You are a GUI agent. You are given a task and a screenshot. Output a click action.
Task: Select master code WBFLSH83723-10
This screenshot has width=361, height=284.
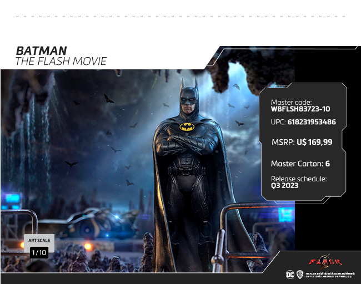click(300, 109)
